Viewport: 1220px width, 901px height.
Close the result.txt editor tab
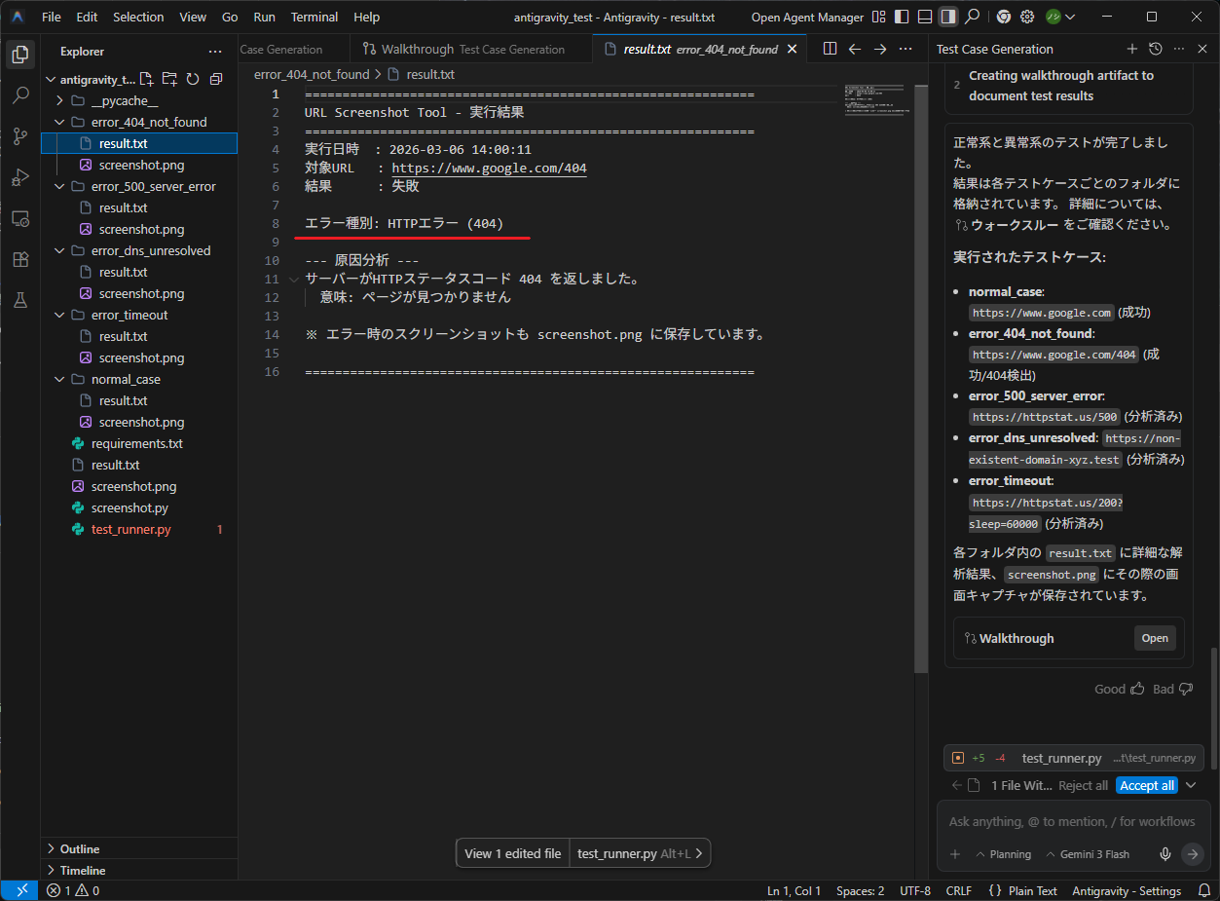point(792,49)
